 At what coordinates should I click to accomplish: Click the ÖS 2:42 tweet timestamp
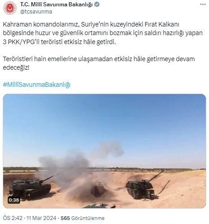pyautogui.click(x=13, y=218)
